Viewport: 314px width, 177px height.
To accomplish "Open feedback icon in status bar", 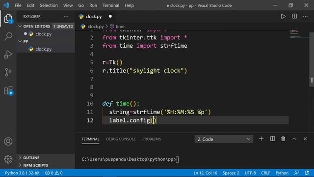I will click(296, 173).
